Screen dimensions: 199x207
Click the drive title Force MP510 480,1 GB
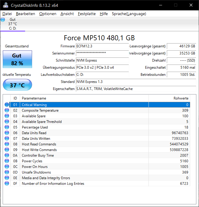[x=99, y=38]
